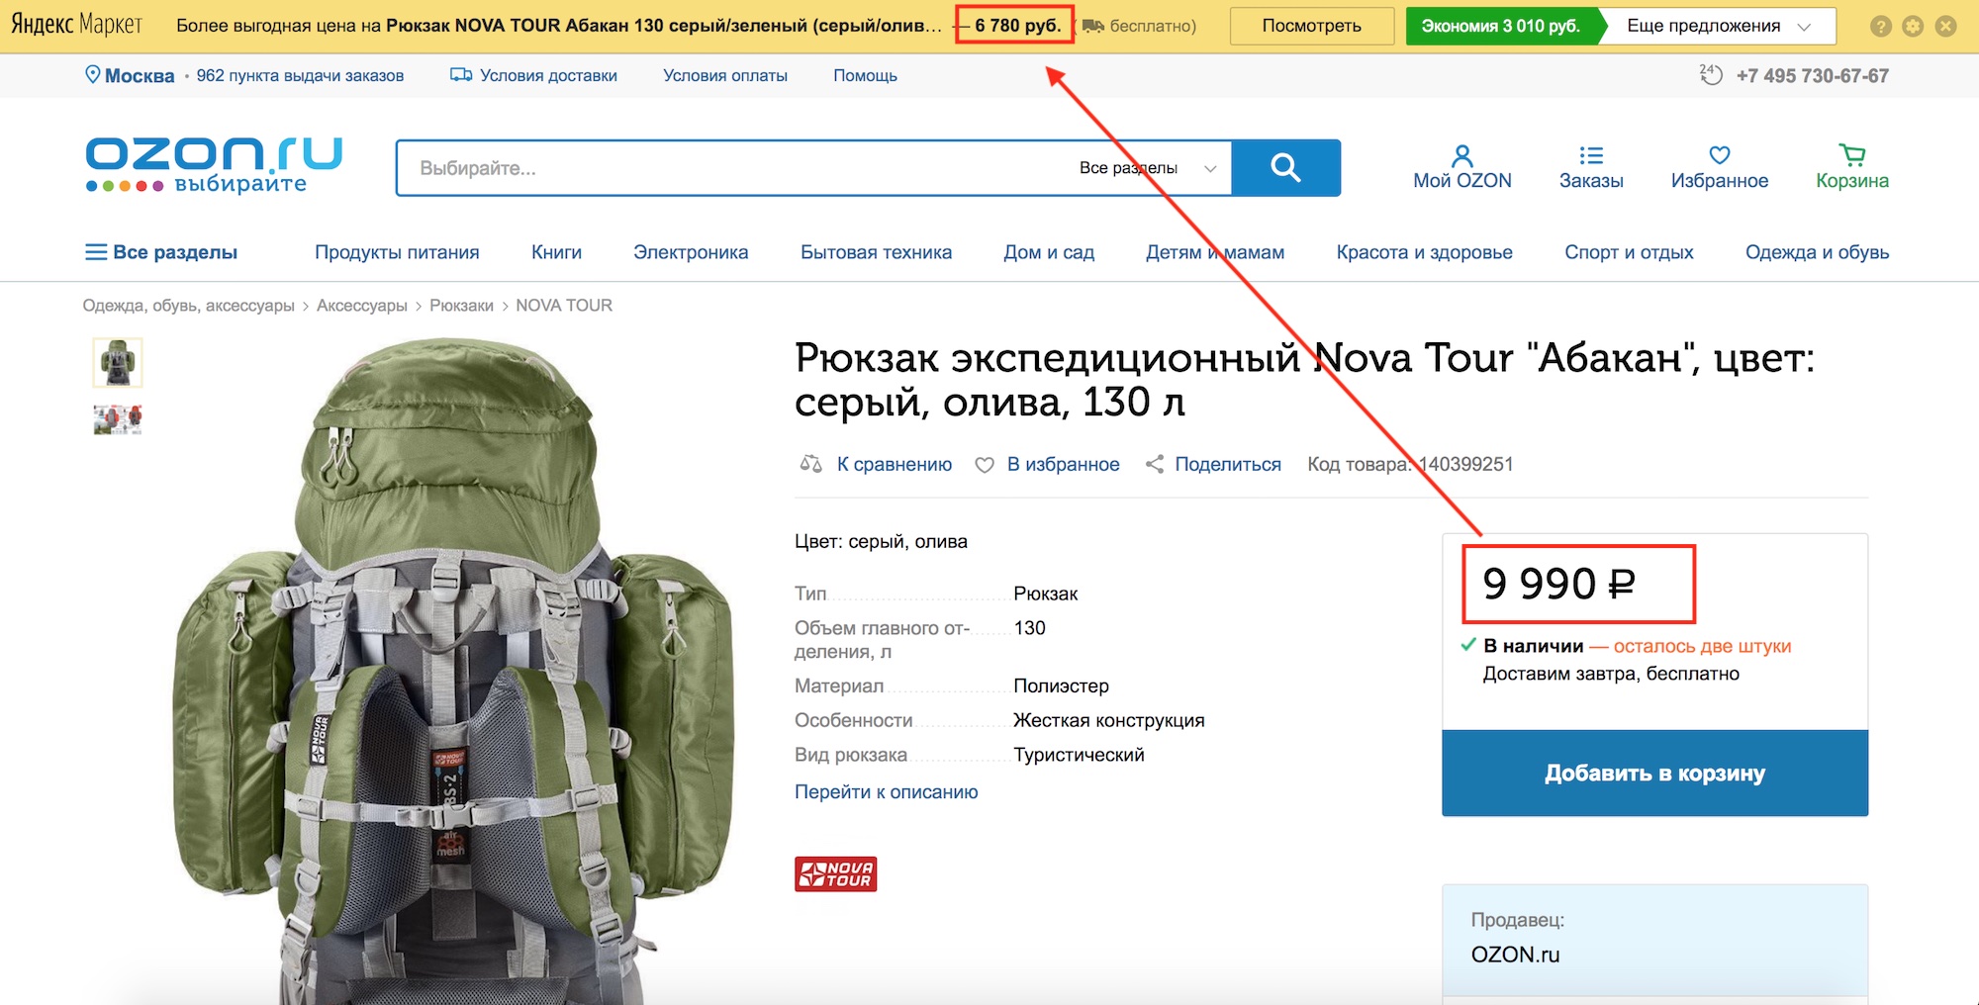The image size is (1979, 1005).
Task: Click the product title Рюкзак экспедиционный Nova Tour
Action: (x=1304, y=380)
